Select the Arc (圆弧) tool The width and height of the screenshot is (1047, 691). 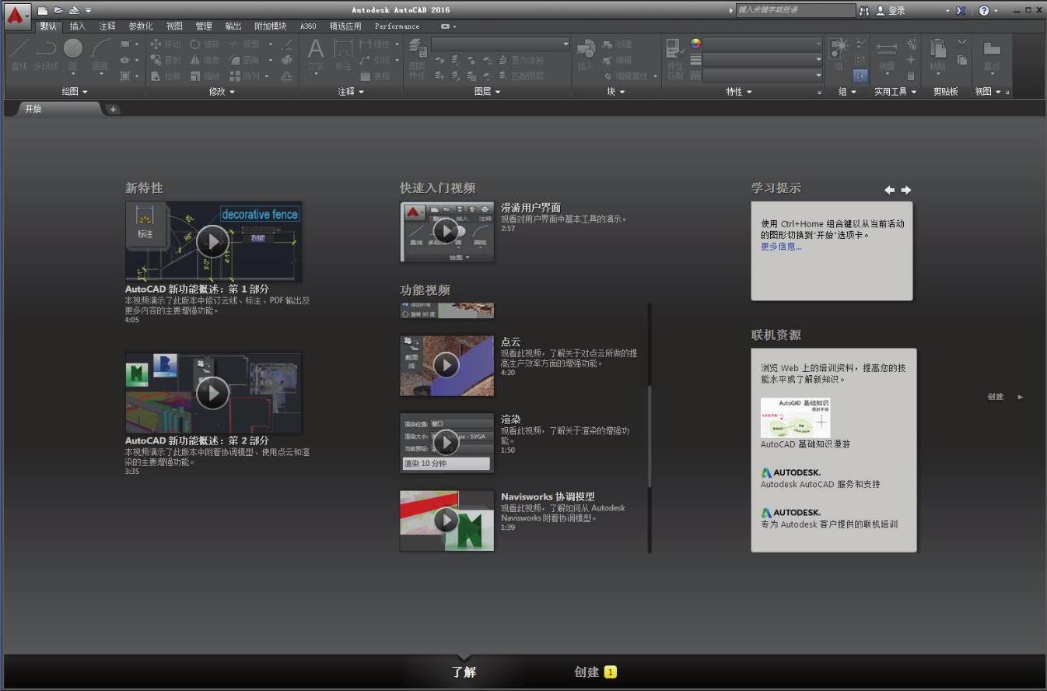coord(100,55)
